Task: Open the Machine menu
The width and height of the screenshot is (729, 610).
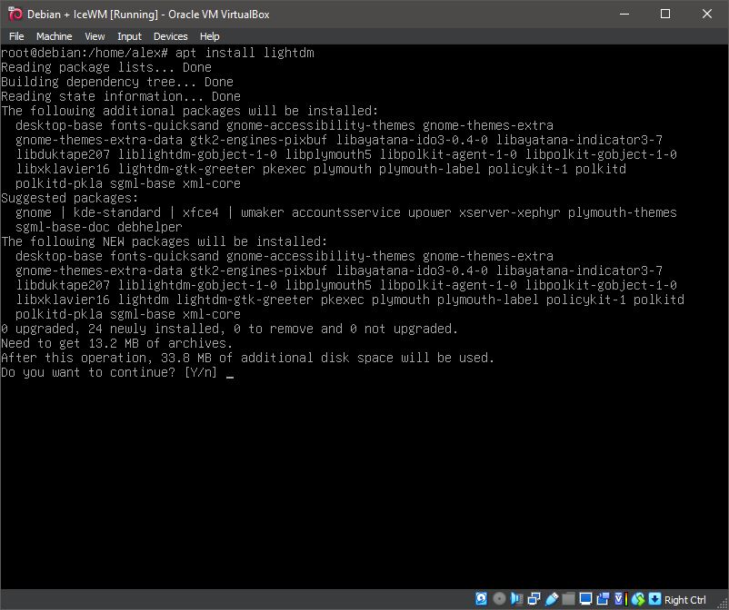Action: pyautogui.click(x=55, y=36)
